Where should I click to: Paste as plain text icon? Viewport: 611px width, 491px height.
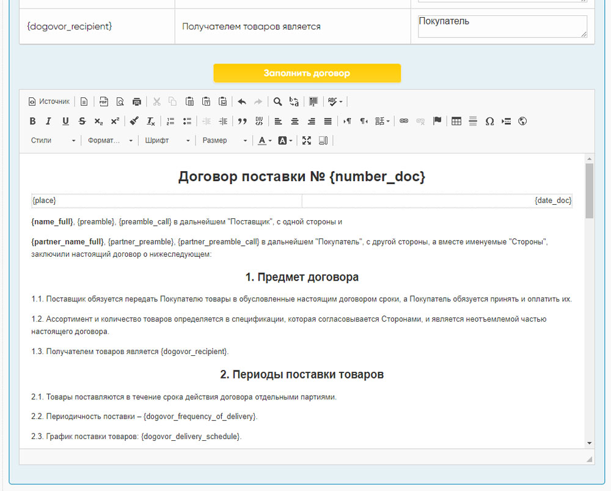(x=206, y=102)
